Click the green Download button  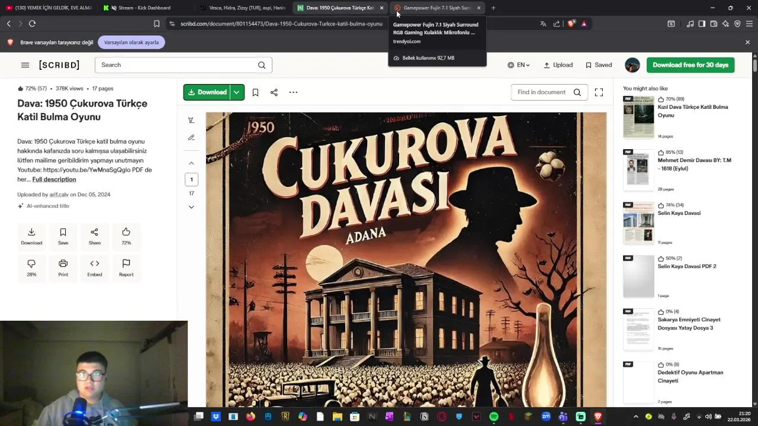[x=207, y=92]
